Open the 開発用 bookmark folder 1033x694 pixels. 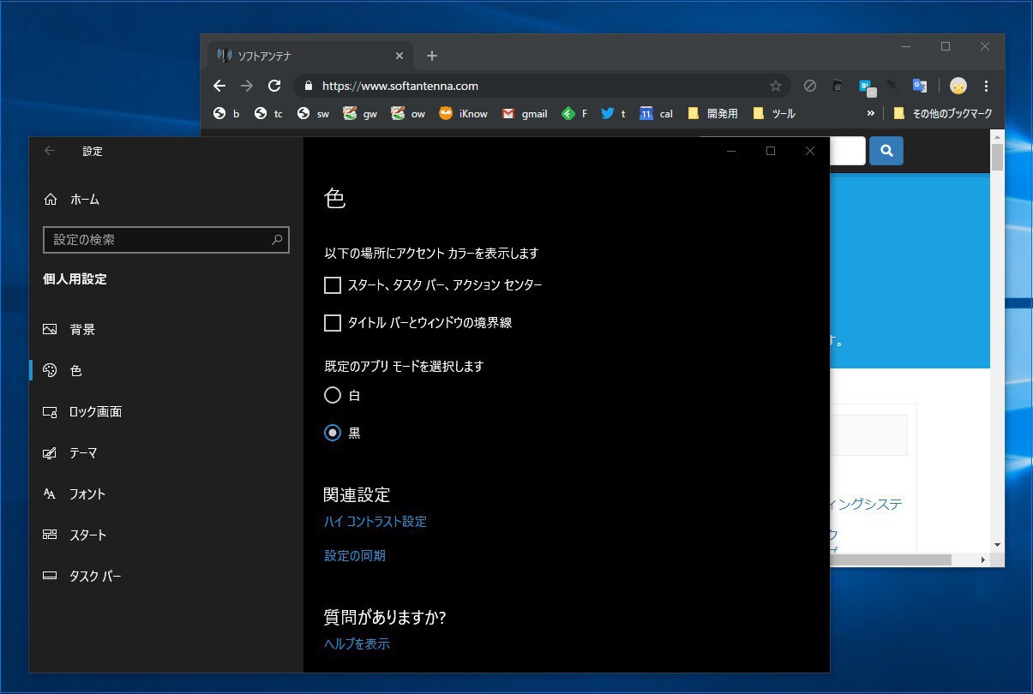click(712, 113)
